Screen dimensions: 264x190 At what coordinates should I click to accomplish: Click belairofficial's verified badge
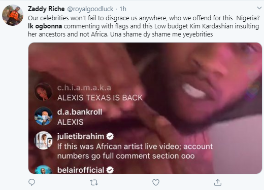tap(110, 170)
